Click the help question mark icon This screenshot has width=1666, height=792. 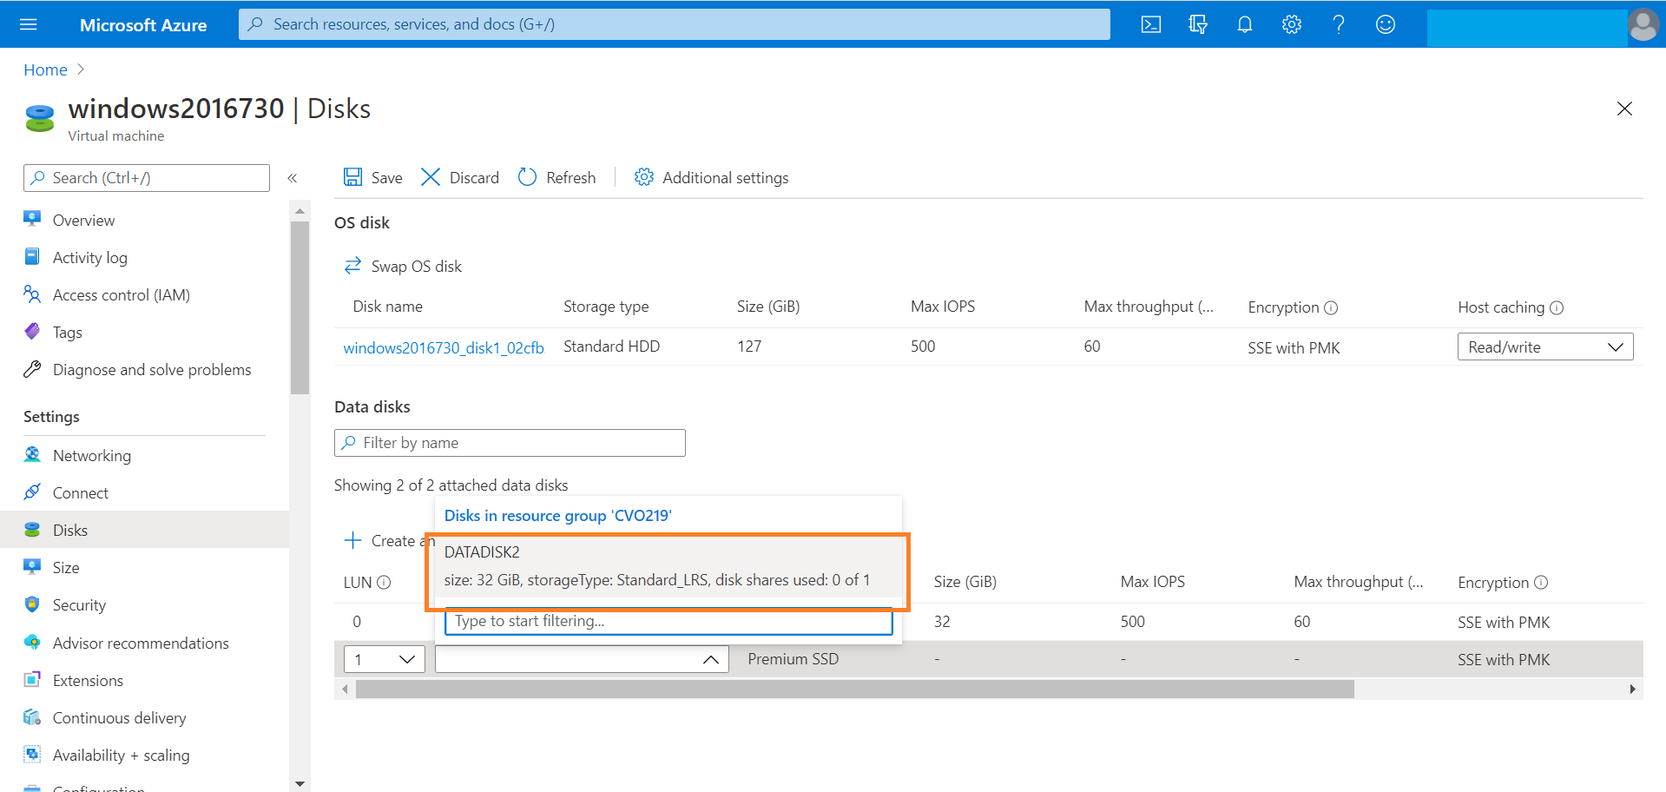[x=1338, y=24]
